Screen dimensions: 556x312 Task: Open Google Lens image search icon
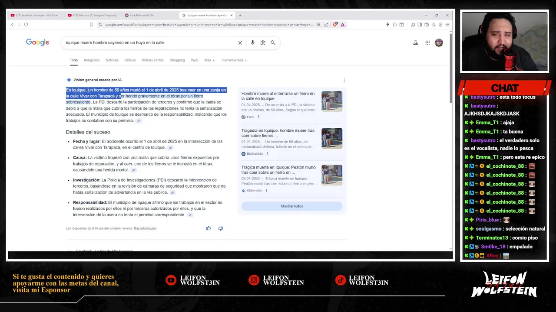coord(263,42)
